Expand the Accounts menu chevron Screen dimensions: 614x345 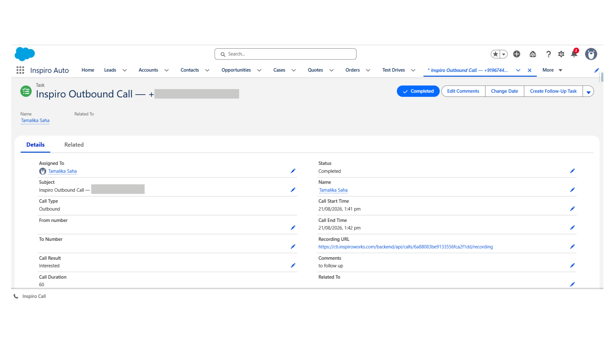click(167, 70)
